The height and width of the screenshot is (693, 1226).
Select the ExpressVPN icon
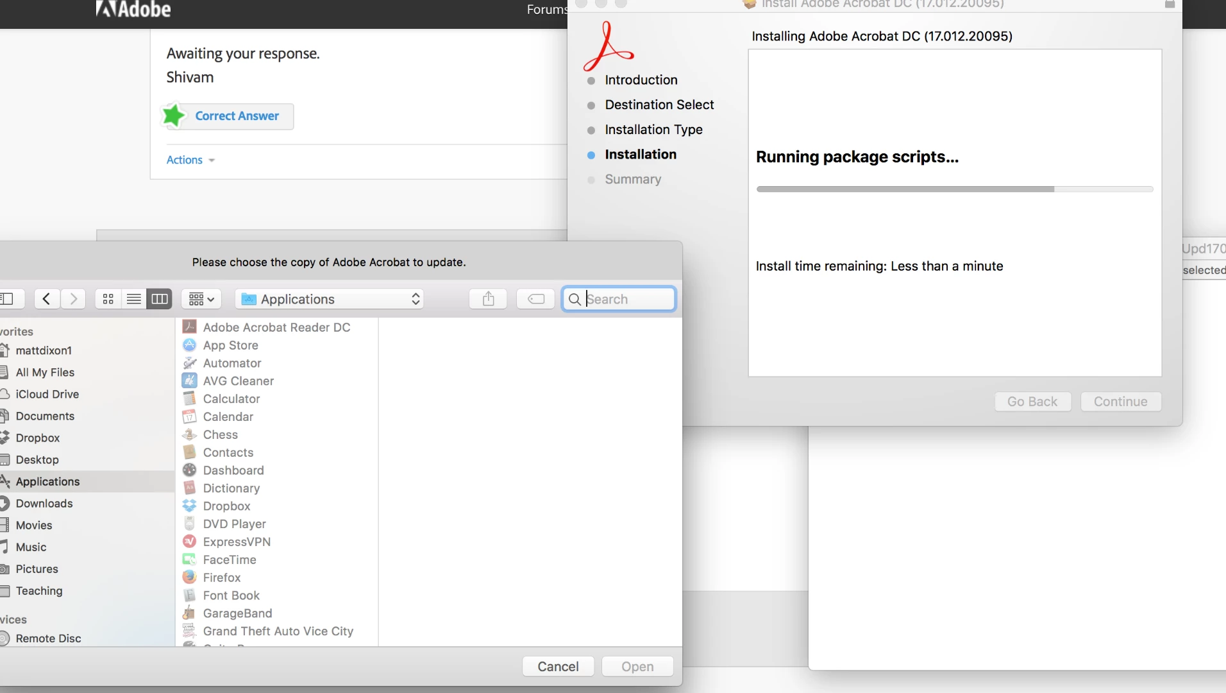coord(189,542)
